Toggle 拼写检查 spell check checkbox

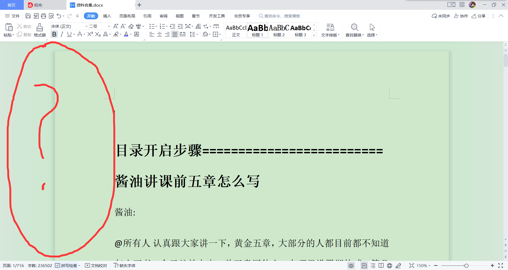tap(57, 265)
